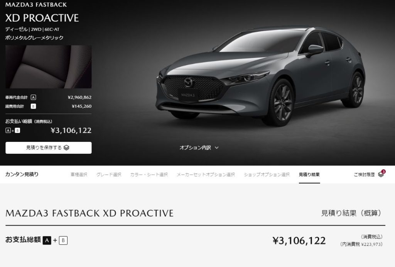Select the 見積り結果 tab
The height and width of the screenshot is (267, 395).
309,175
